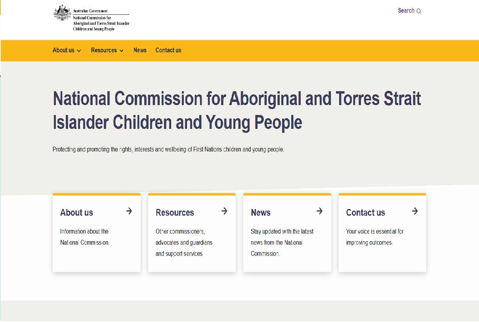The image size is (479, 322).
Task: Click the arrow icon on the Contact us card
Action: (415, 211)
